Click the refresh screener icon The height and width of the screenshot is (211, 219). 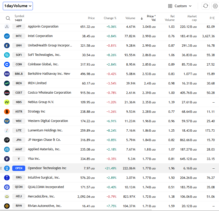pyautogui.click(x=205, y=6)
